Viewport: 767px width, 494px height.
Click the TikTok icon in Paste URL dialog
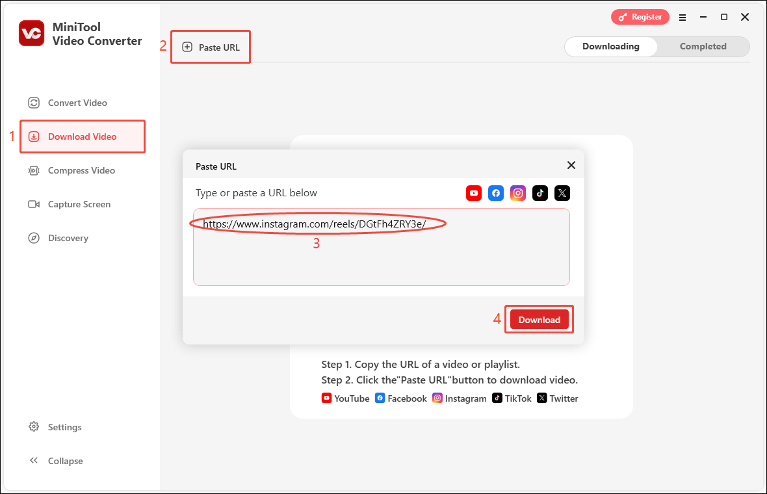(x=540, y=193)
